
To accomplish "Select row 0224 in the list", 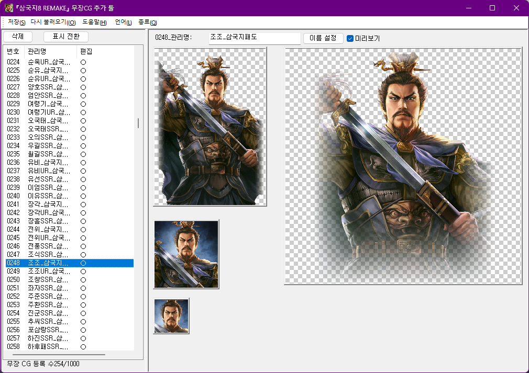I will pyautogui.click(x=70, y=62).
